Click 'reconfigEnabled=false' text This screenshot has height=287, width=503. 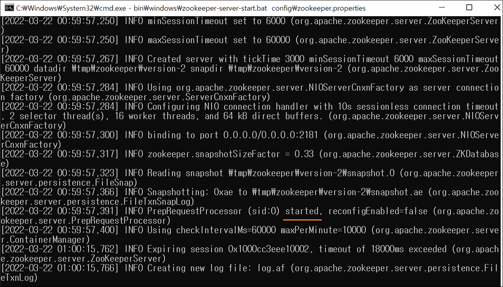click(378, 211)
